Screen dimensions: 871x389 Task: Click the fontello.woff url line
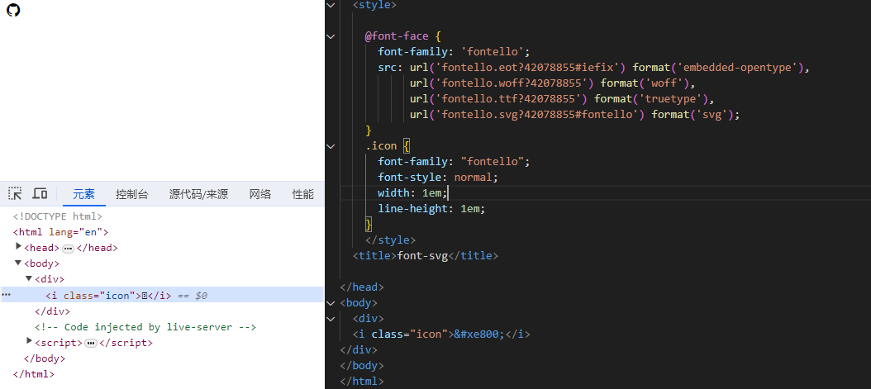tap(553, 83)
